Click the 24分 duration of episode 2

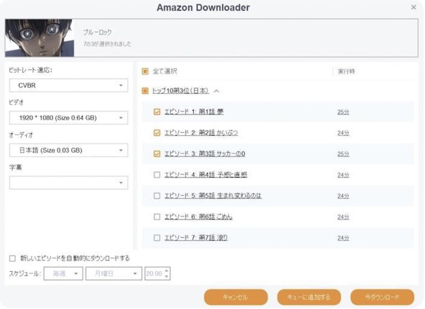[343, 133]
